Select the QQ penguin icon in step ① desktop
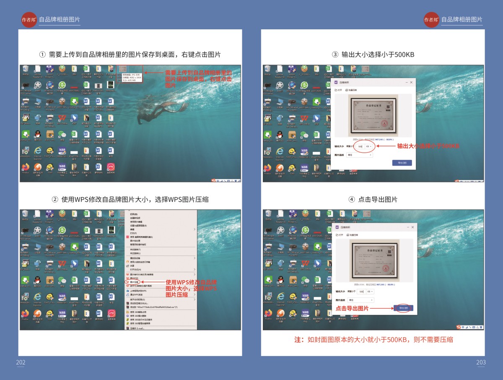Image resolution: width=503 pixels, height=380 pixels. 38,134
